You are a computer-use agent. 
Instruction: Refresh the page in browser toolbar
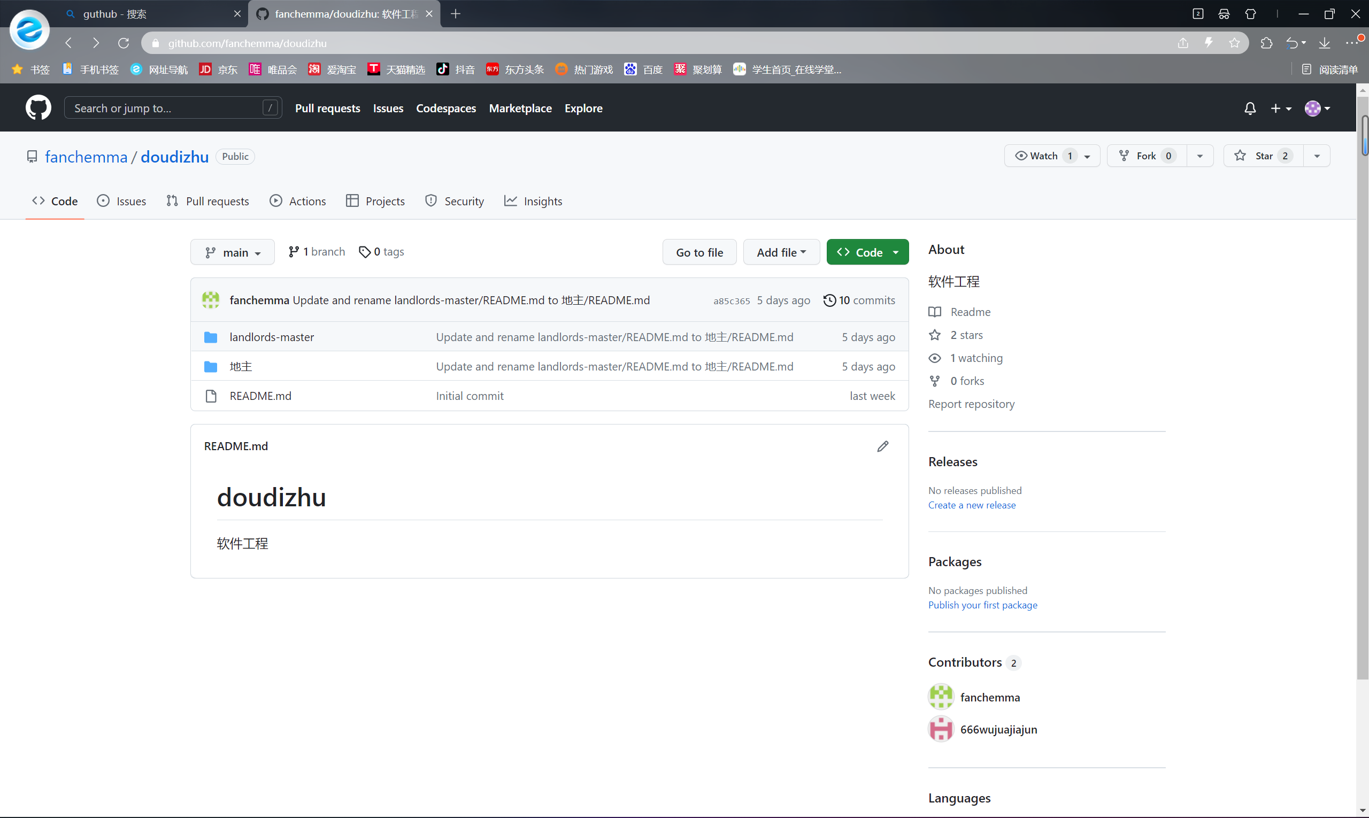124,43
